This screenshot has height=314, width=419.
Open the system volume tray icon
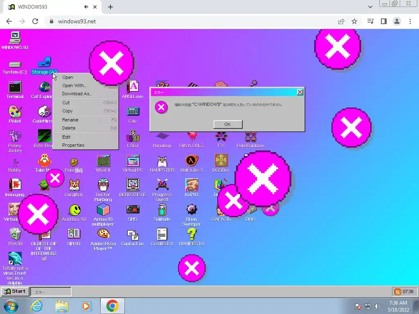[378, 306]
